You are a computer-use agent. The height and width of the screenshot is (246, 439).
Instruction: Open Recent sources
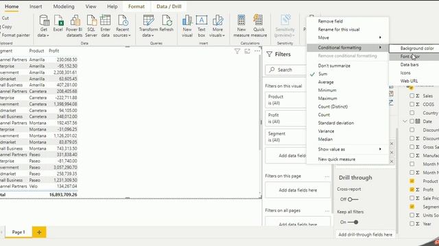tap(122, 26)
